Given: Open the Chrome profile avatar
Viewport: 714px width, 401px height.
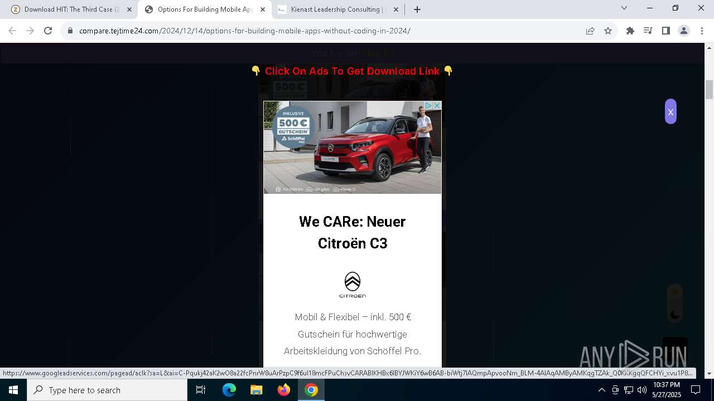Looking at the screenshot, I should coord(684,31).
